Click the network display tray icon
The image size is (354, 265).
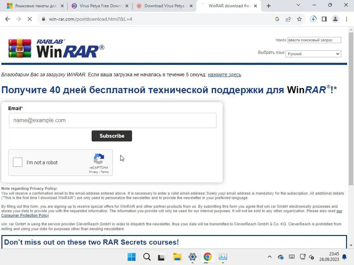(302, 257)
